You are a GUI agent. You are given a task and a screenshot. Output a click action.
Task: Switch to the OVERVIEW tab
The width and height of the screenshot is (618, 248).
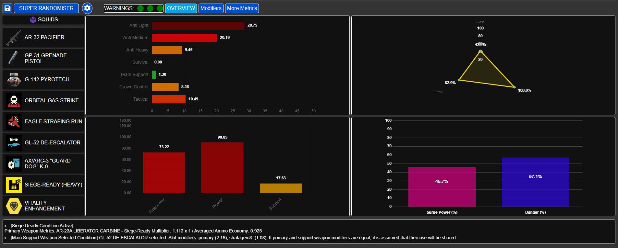click(x=181, y=8)
